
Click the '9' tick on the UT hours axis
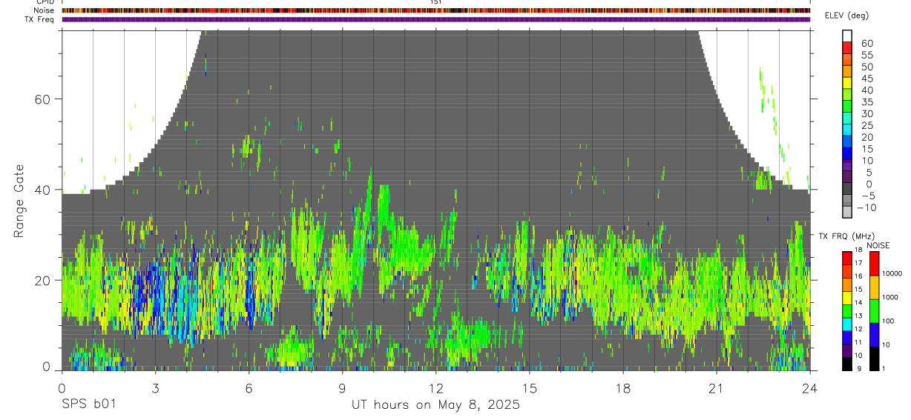click(x=342, y=387)
